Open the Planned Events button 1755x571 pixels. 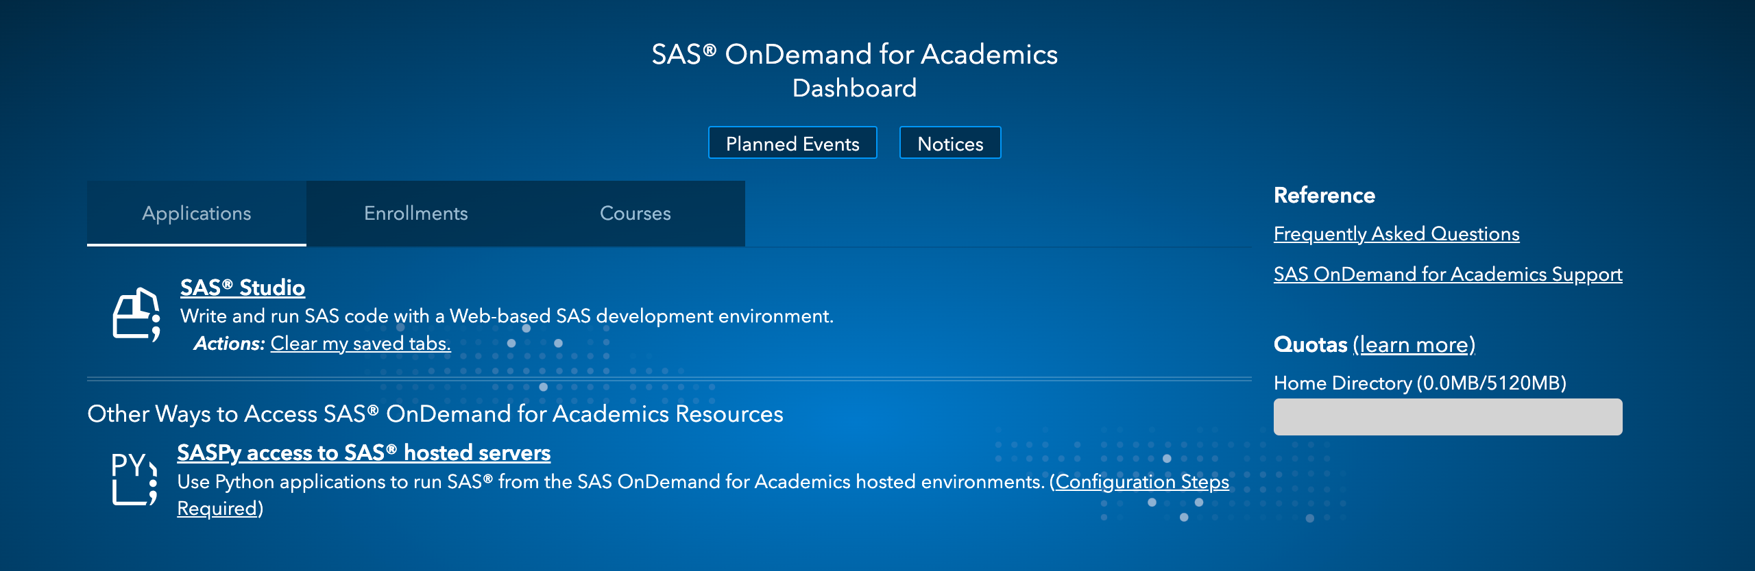792,143
